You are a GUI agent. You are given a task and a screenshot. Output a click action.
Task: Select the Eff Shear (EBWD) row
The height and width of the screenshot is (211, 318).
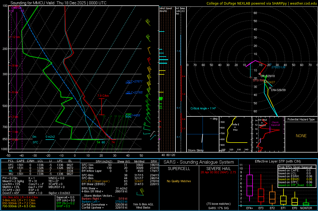point(120,184)
